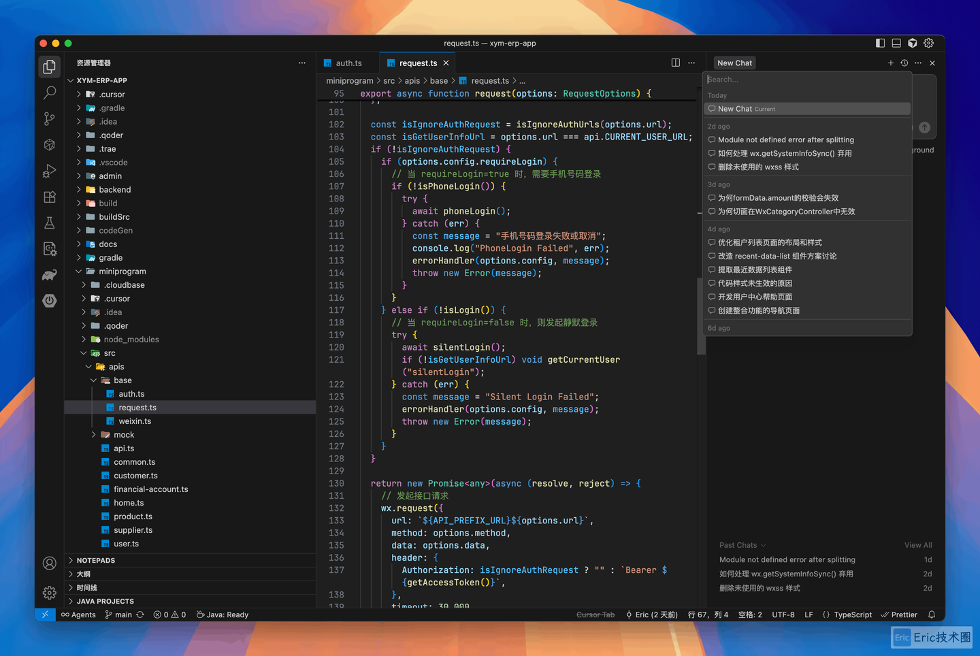
Task: Open the Search view in activity bar
Action: [49, 93]
